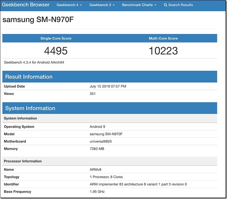Screen dimensions: 227x199
Task: Click the Operating System label
Action: coord(19,127)
